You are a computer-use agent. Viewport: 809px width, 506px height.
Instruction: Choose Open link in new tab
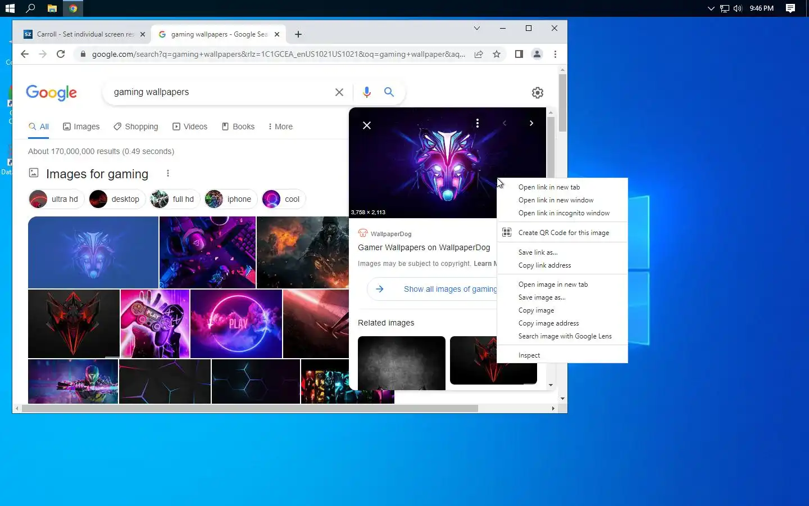[562, 187]
